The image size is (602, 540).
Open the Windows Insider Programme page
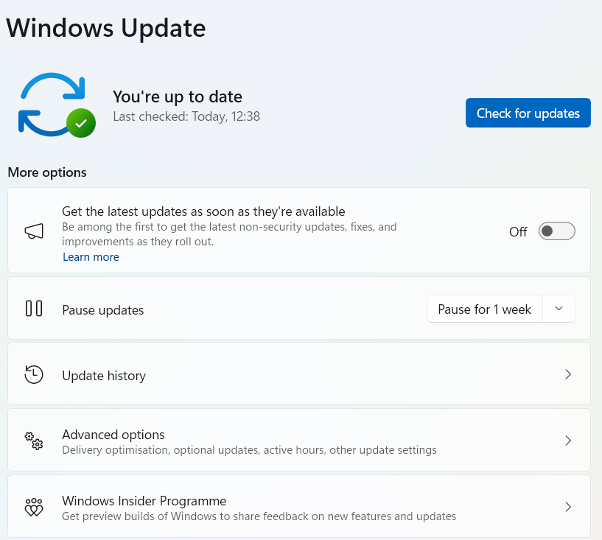(295, 507)
